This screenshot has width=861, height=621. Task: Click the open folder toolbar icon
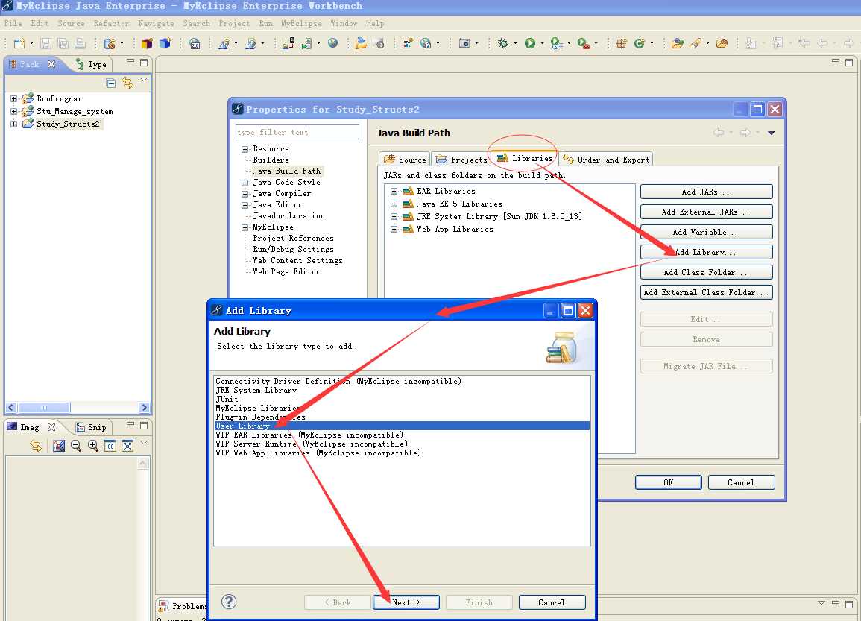coord(361,43)
